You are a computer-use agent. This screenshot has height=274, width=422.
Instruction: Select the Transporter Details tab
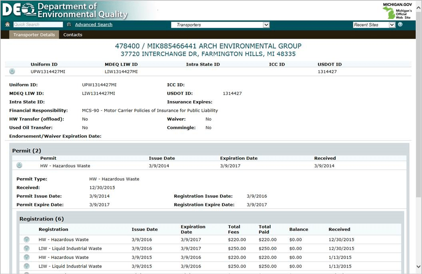(34, 35)
